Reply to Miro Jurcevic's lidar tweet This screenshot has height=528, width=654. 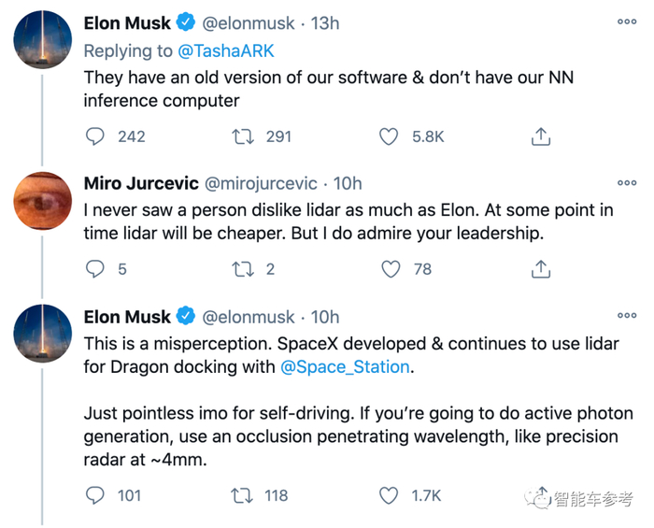tap(95, 269)
